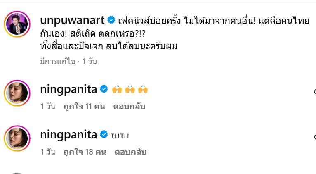This screenshot has width=316, height=174.
Task: View who liked: ถูกใจ 11 คน
Action: pyautogui.click(x=84, y=106)
